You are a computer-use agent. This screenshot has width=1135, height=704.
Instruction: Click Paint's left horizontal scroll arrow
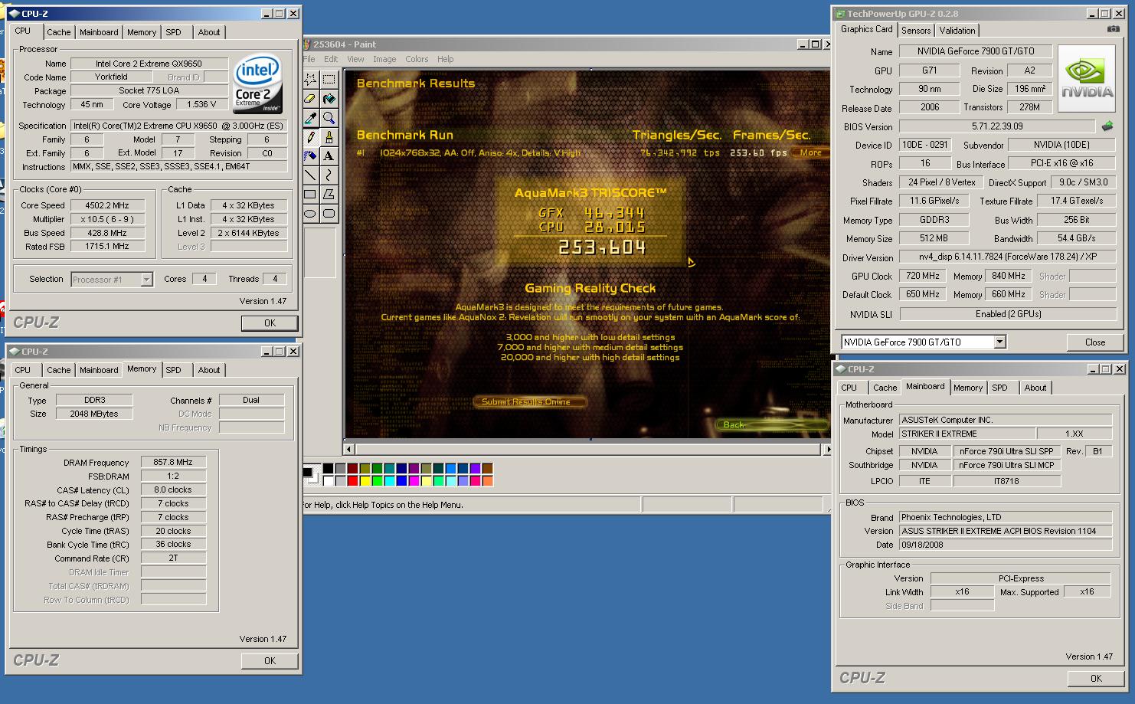349,449
